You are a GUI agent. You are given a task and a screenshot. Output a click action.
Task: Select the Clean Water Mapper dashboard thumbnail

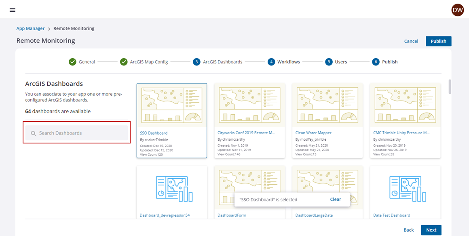pos(327,105)
